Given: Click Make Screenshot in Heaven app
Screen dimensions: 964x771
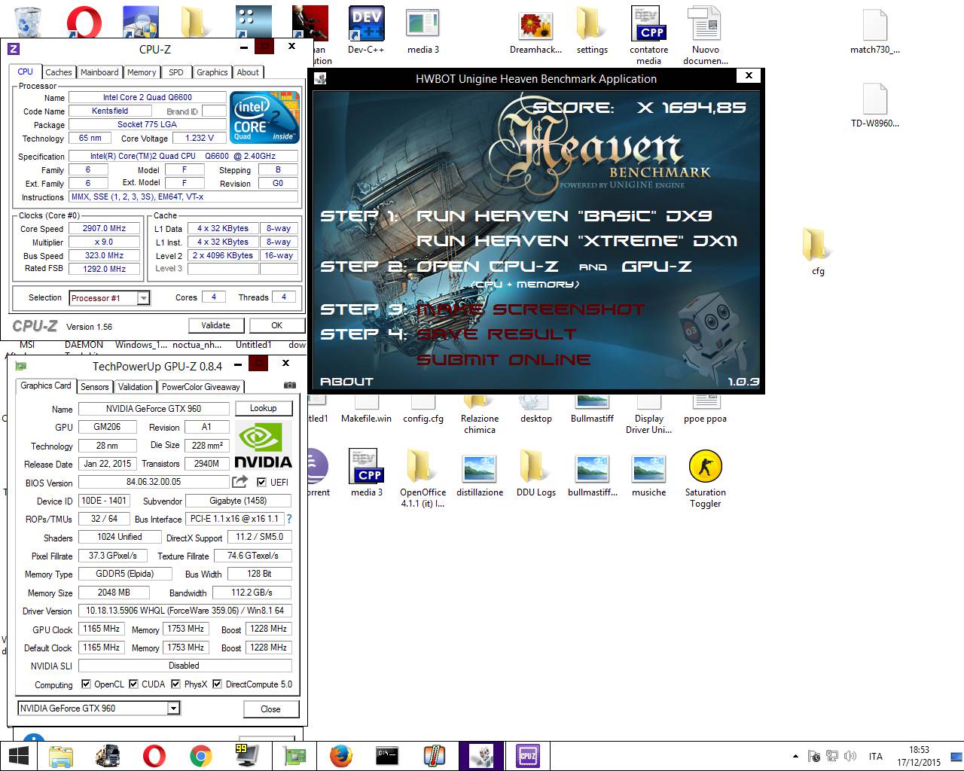Looking at the screenshot, I should [530, 309].
